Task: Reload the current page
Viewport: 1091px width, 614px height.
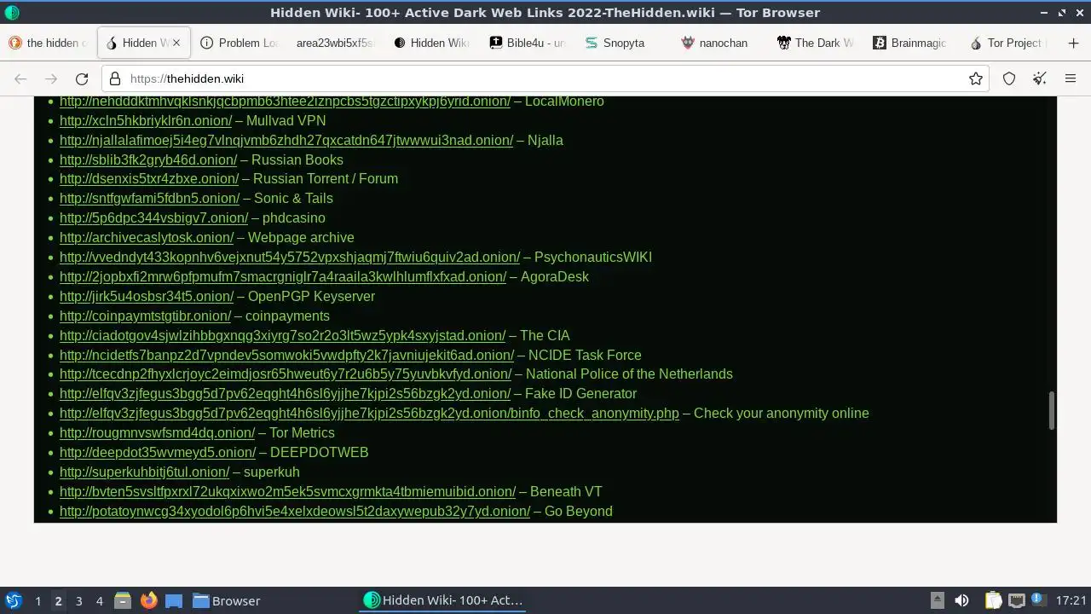Action: pyautogui.click(x=82, y=78)
